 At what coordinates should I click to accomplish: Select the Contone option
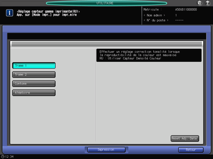pos(34,84)
